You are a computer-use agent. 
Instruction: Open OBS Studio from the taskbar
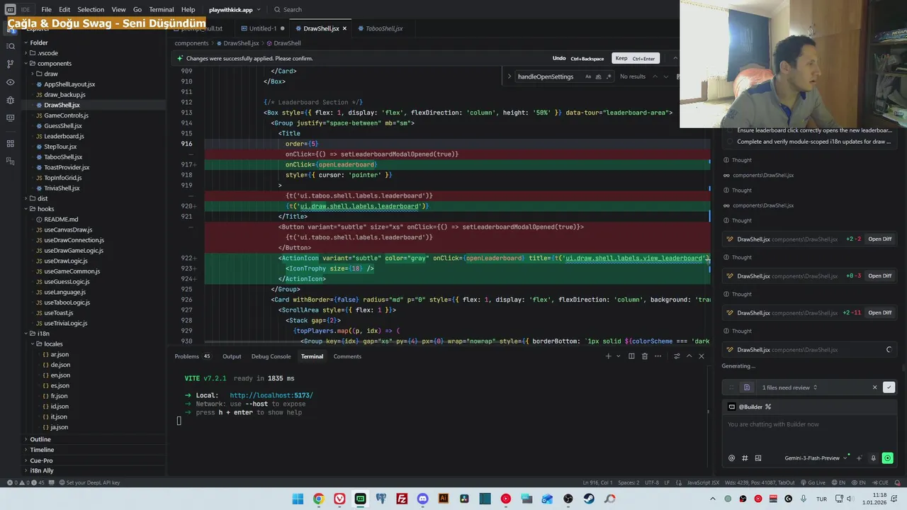568,499
